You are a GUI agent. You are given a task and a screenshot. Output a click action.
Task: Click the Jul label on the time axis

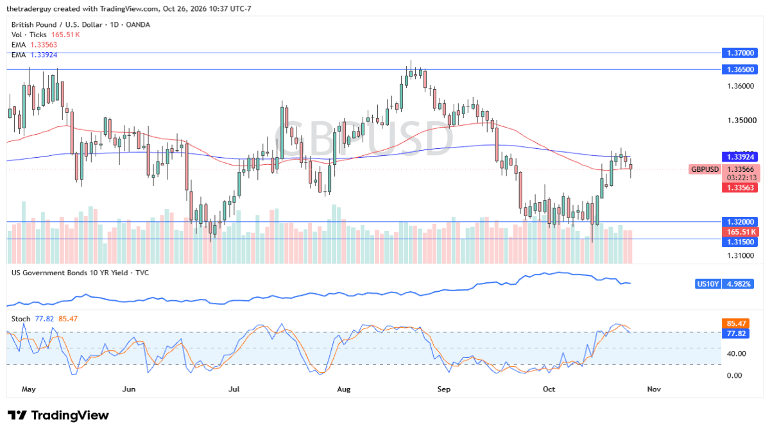[x=235, y=389]
